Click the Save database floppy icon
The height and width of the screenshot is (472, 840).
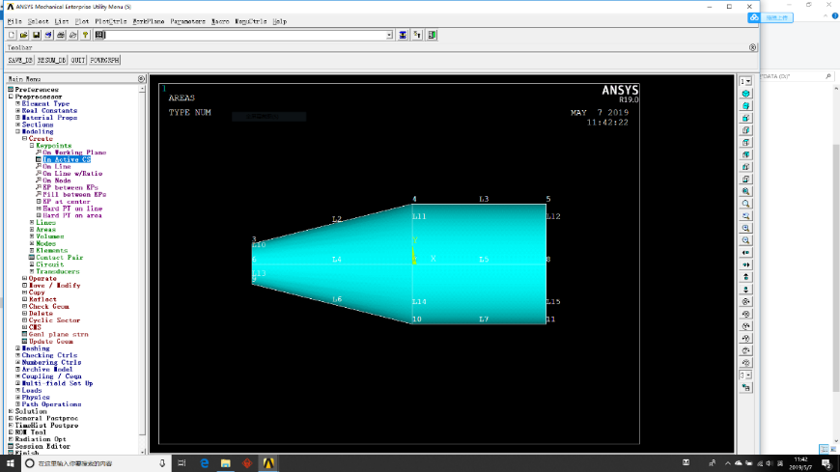[36, 35]
